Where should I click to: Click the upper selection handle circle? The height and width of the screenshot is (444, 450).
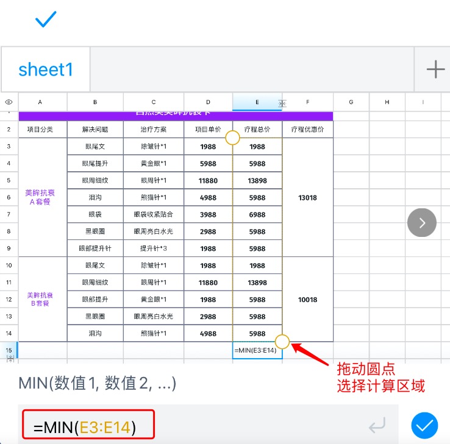coord(232,138)
